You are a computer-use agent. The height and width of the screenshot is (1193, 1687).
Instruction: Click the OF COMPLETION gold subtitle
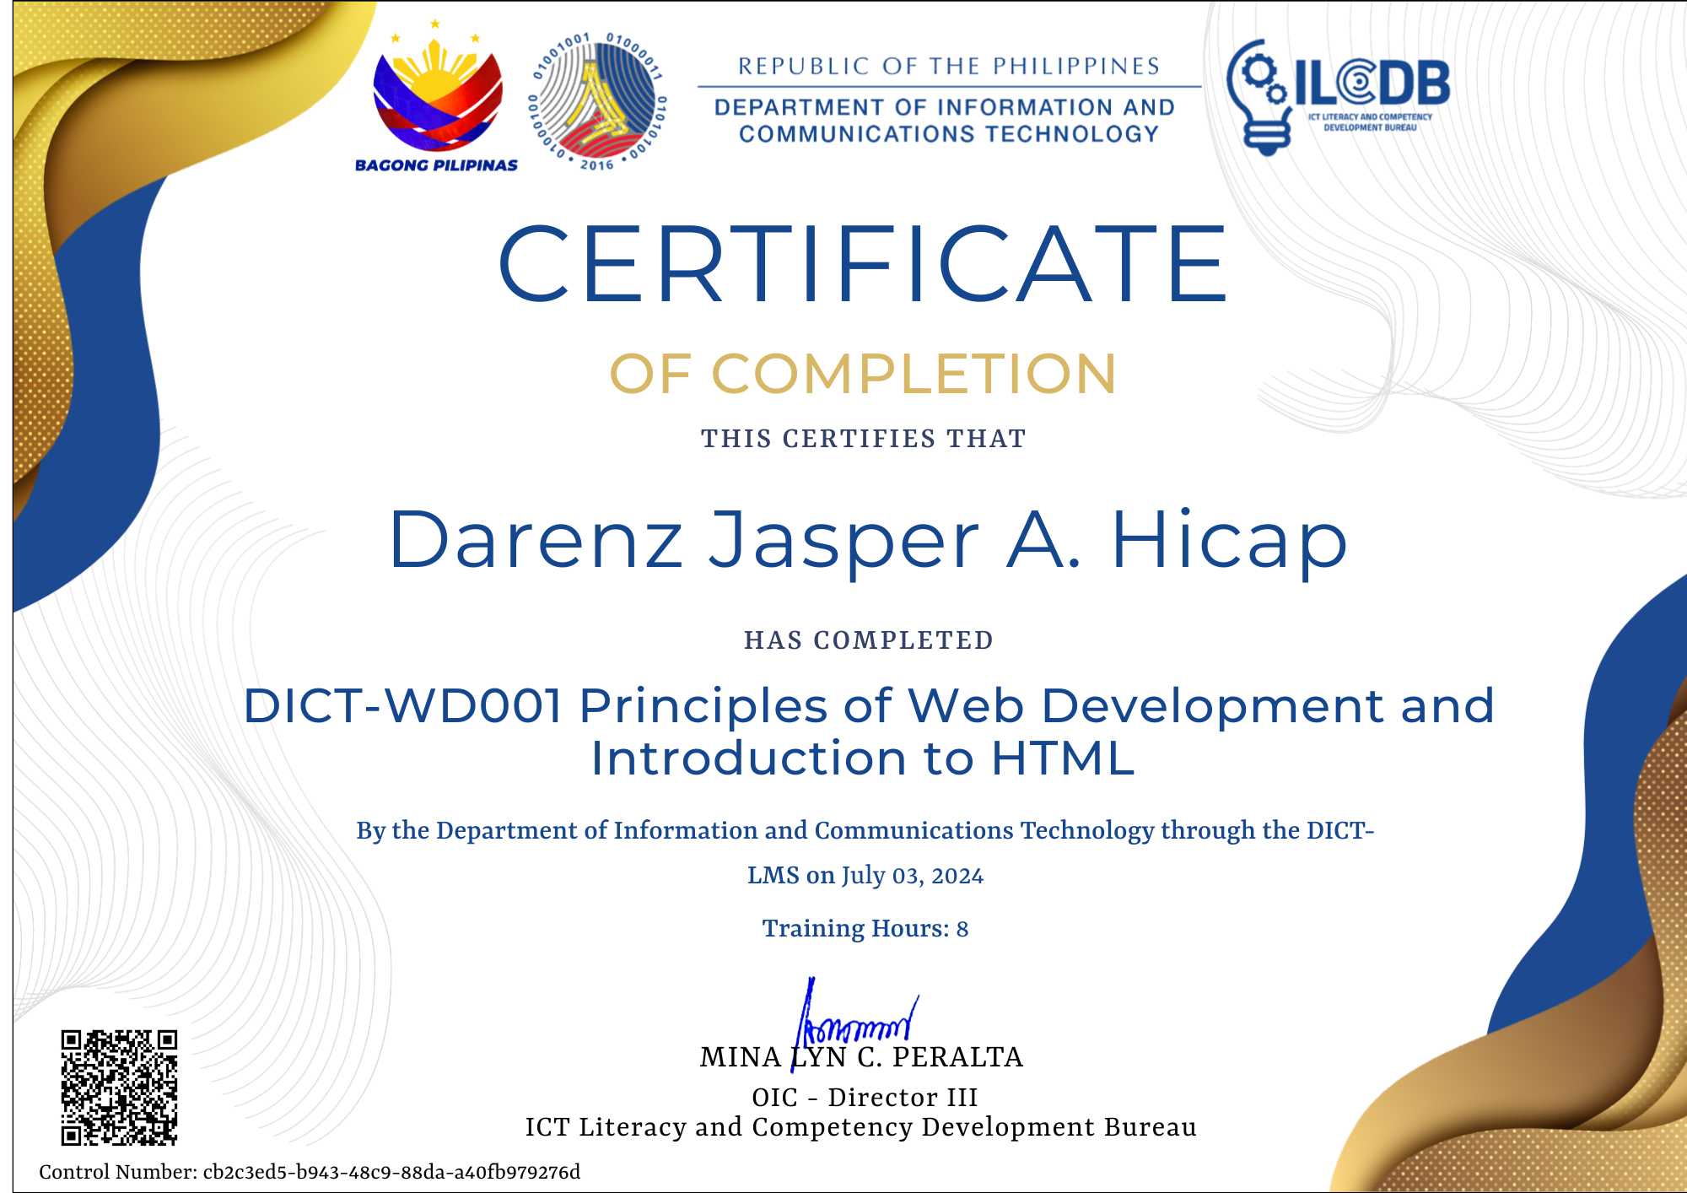click(862, 374)
